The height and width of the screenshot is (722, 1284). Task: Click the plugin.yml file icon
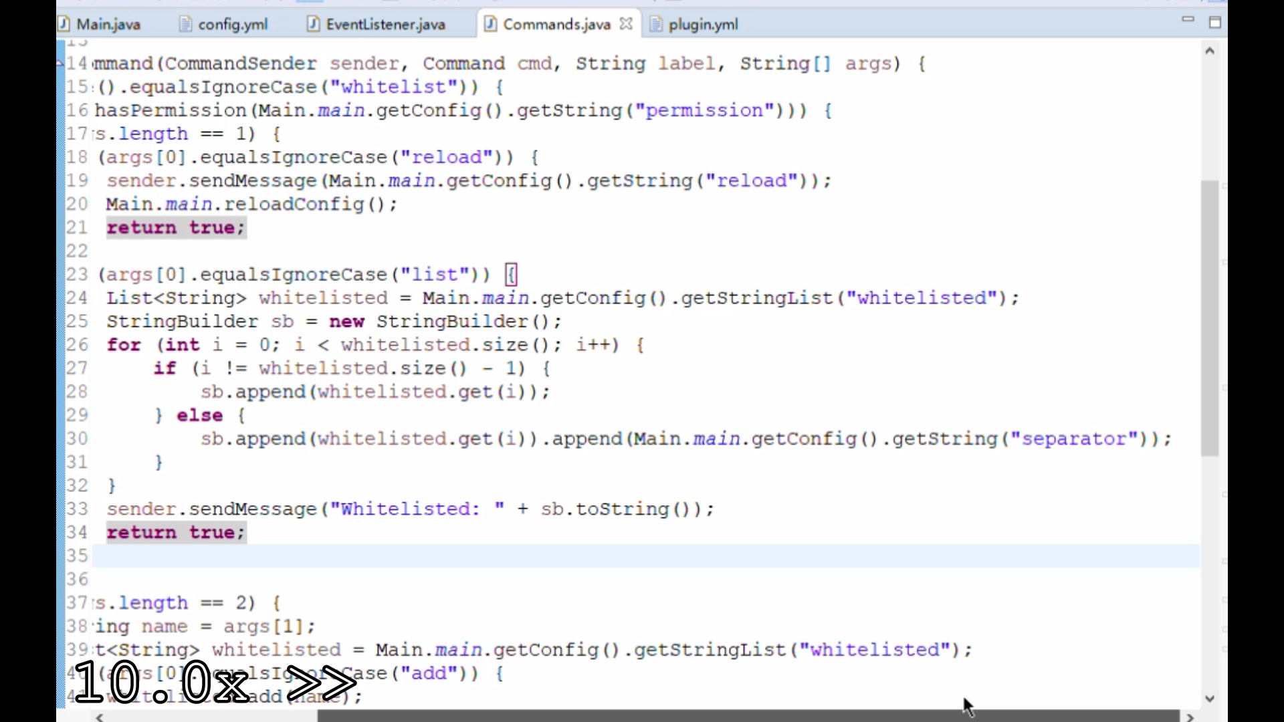pos(657,24)
